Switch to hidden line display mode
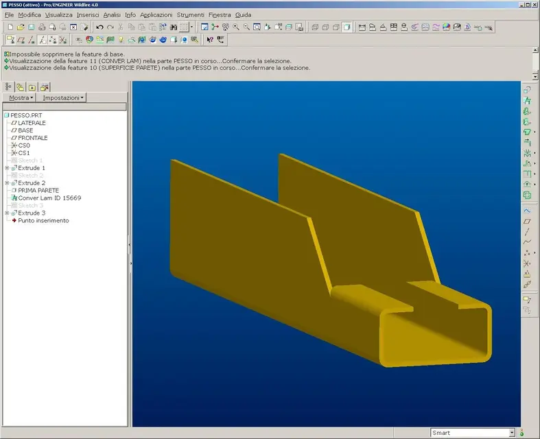The width and height of the screenshot is (540, 439). [325, 27]
